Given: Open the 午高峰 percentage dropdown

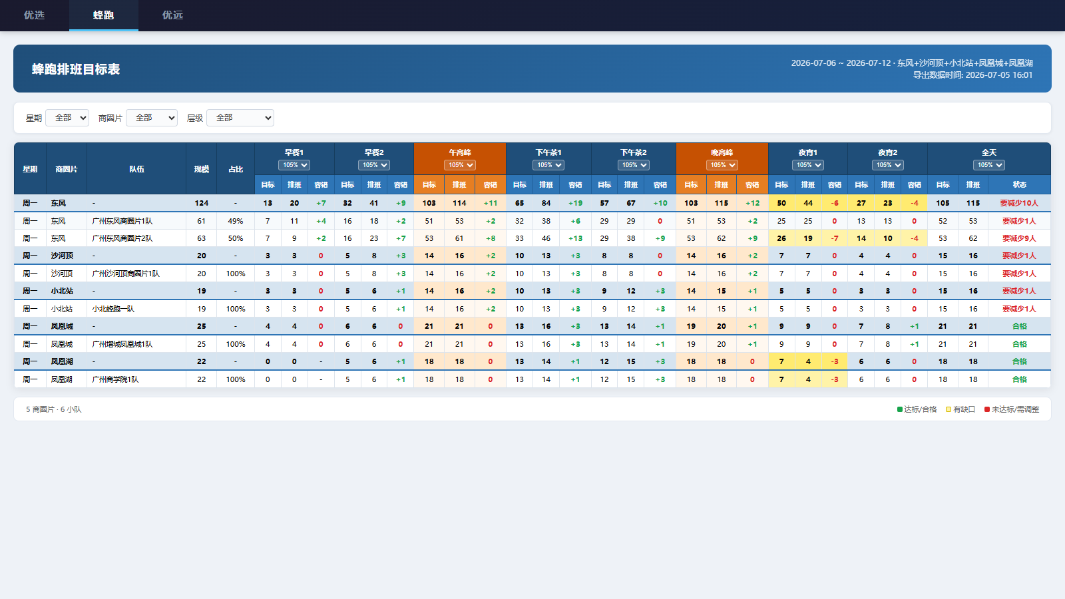Looking at the screenshot, I should click(460, 165).
